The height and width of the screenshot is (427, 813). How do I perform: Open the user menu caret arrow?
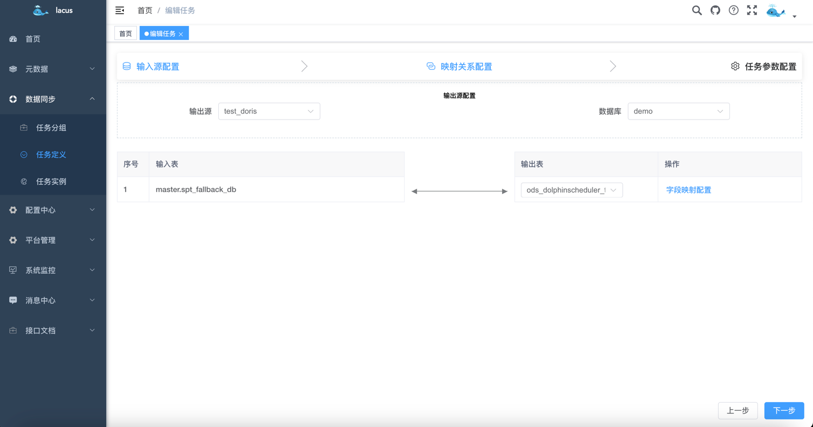click(794, 17)
